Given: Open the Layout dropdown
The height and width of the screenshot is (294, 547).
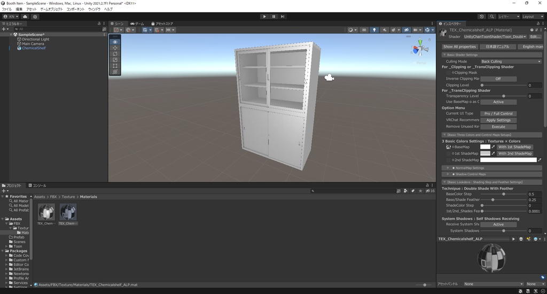Looking at the screenshot, I should [533, 17].
